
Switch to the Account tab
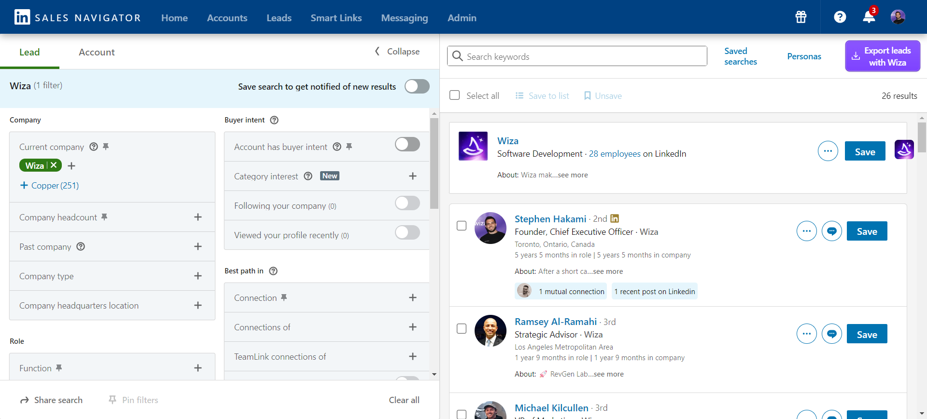click(x=97, y=52)
